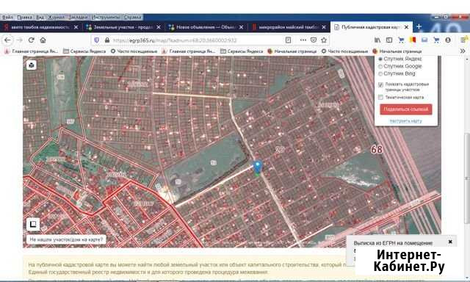Open page actions three-dot menu

[x=303, y=40]
